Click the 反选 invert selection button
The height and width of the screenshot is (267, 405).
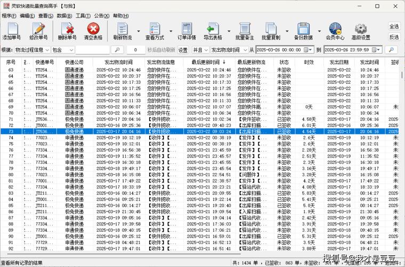click(394, 37)
